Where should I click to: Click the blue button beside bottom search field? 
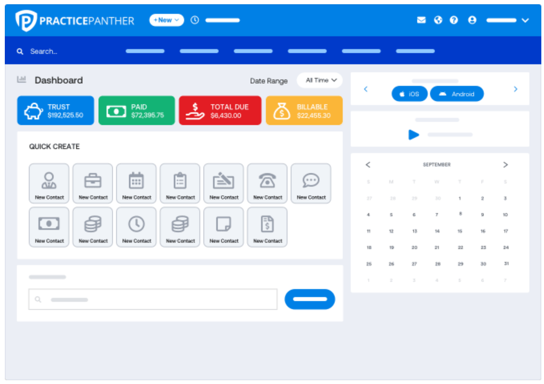310,299
